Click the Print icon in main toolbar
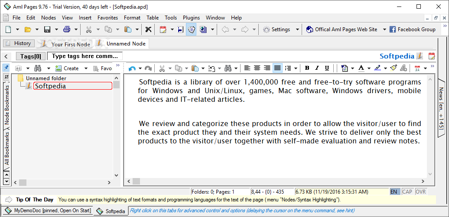449x217 pixels. pos(66,29)
